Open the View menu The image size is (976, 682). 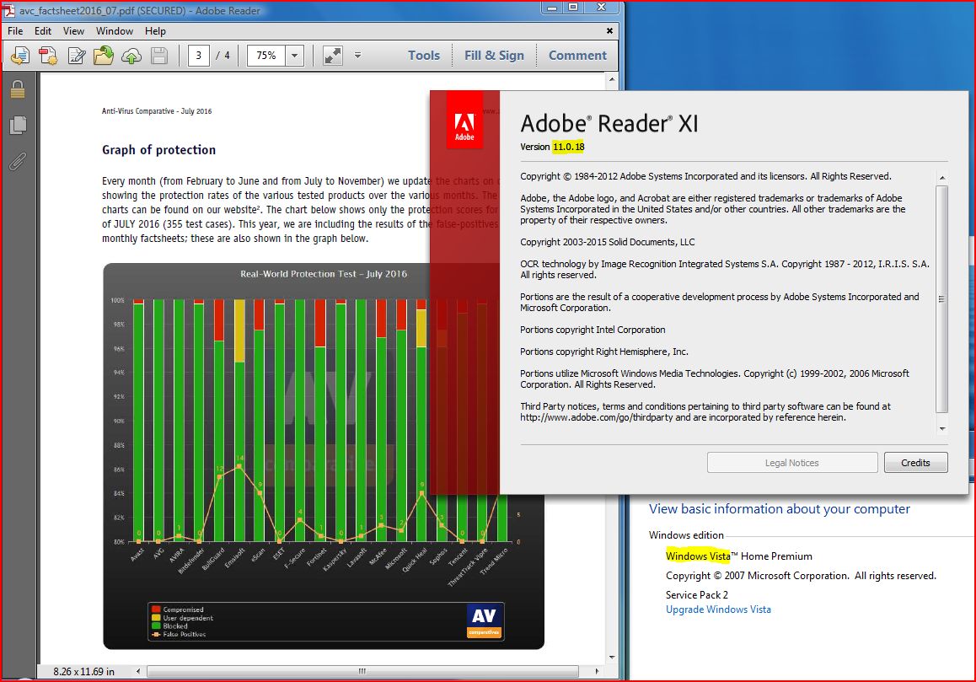pos(72,31)
